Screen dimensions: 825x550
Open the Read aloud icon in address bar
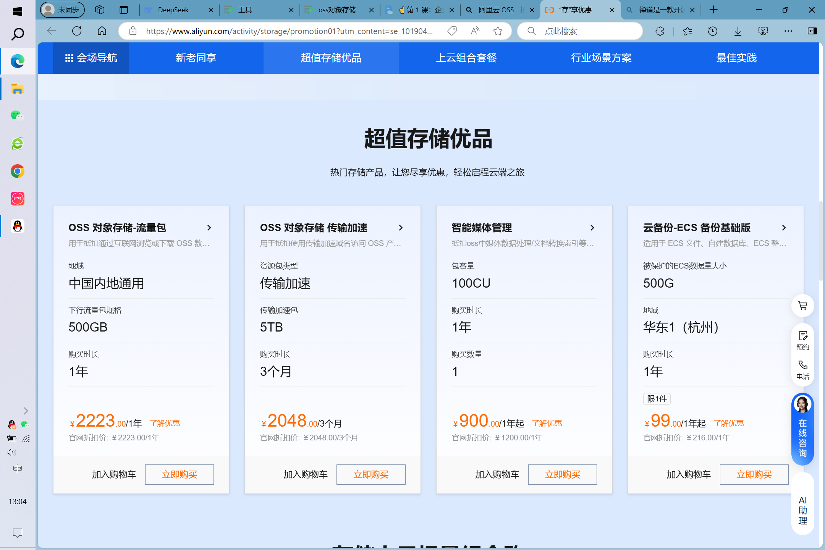[x=475, y=31]
